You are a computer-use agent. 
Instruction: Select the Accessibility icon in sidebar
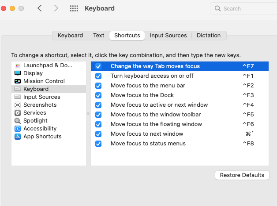(x=18, y=129)
